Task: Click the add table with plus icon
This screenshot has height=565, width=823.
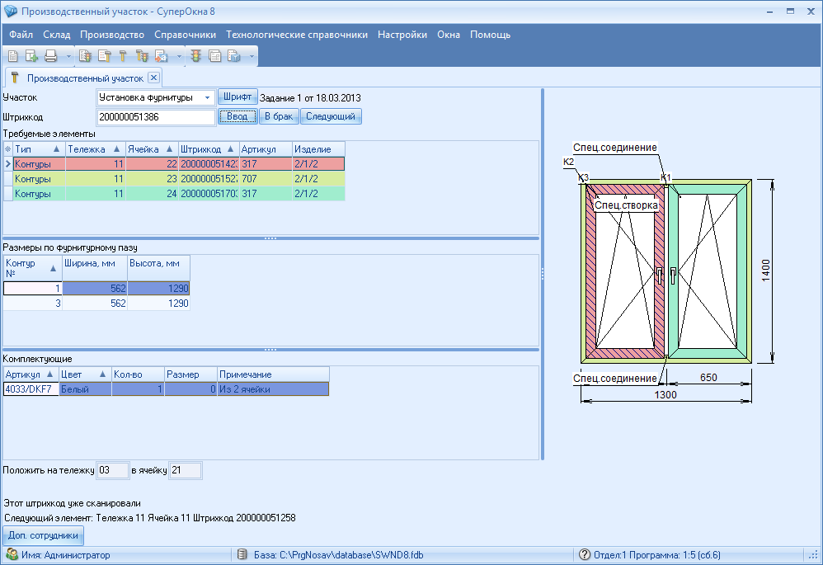Action: click(x=31, y=55)
